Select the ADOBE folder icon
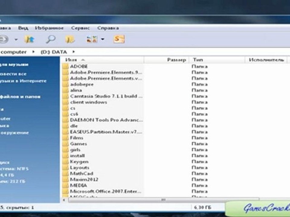290x217 pixels. pos(66,66)
